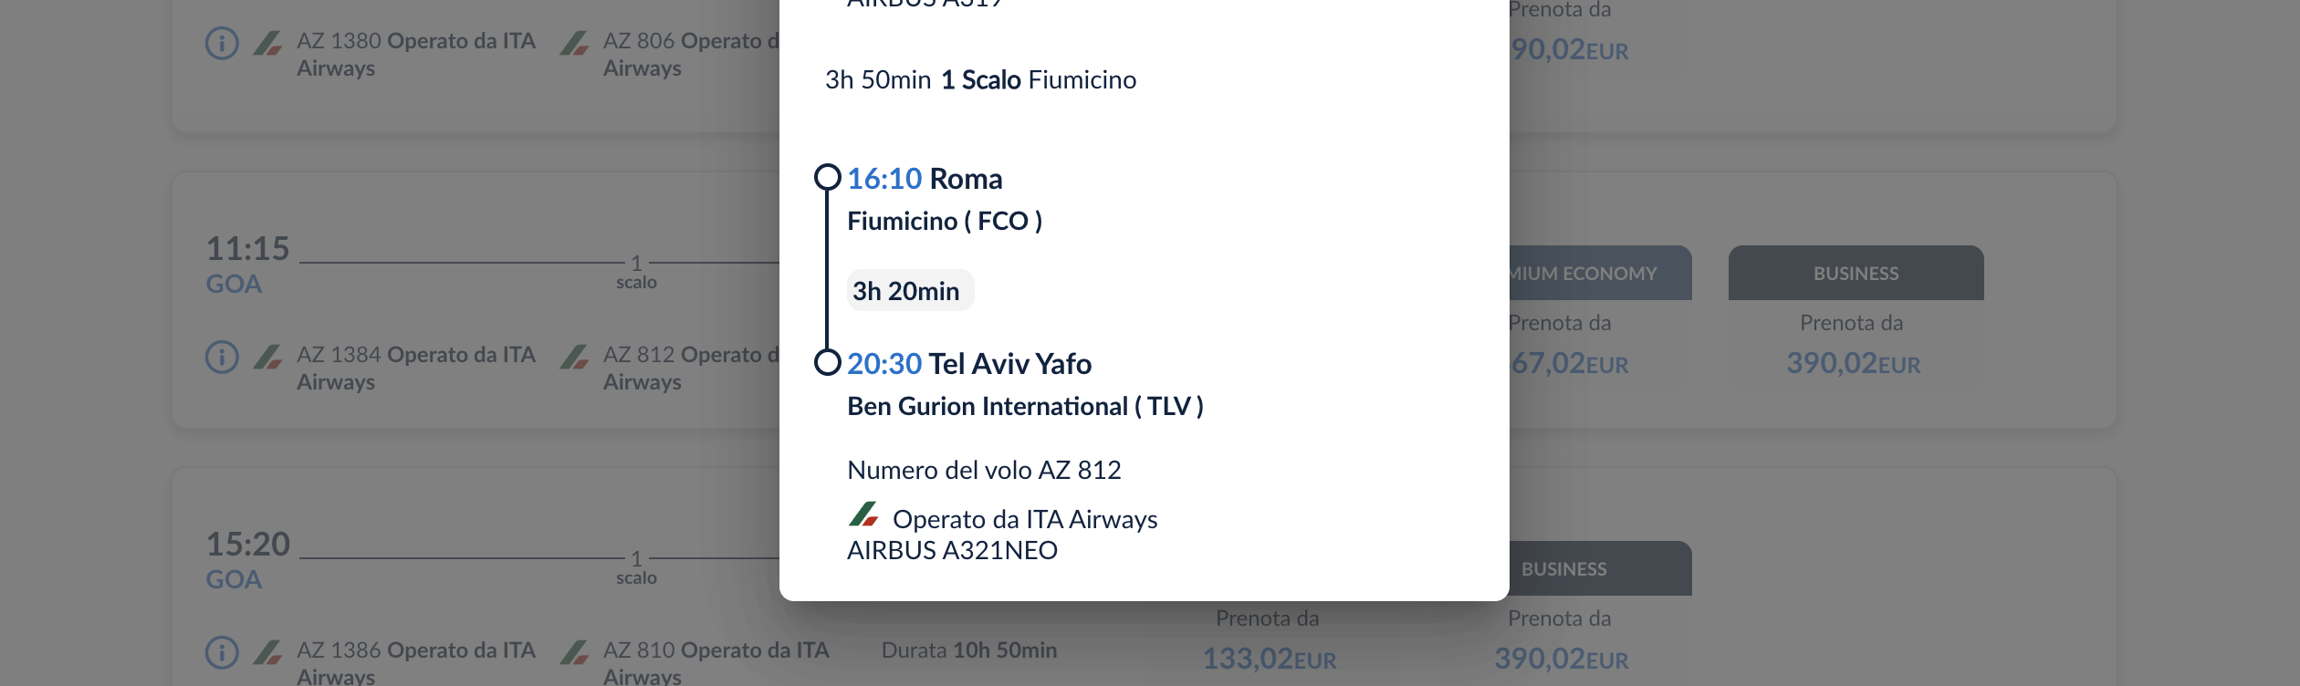Open info icon for AZ 1384 flight
This screenshot has height=686, width=2300.
click(x=222, y=357)
